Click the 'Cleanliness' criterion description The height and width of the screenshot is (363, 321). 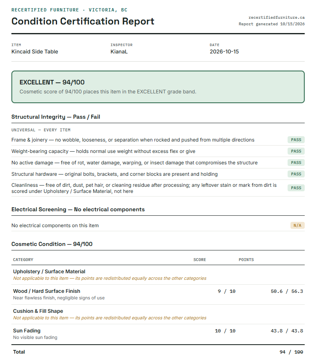[x=144, y=188]
